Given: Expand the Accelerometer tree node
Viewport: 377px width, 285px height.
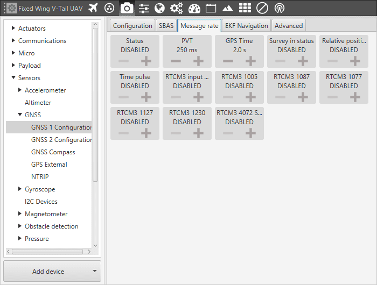Looking at the screenshot, I should point(20,90).
